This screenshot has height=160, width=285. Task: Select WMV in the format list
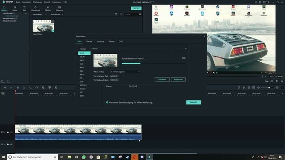pyautogui.click(x=82, y=57)
